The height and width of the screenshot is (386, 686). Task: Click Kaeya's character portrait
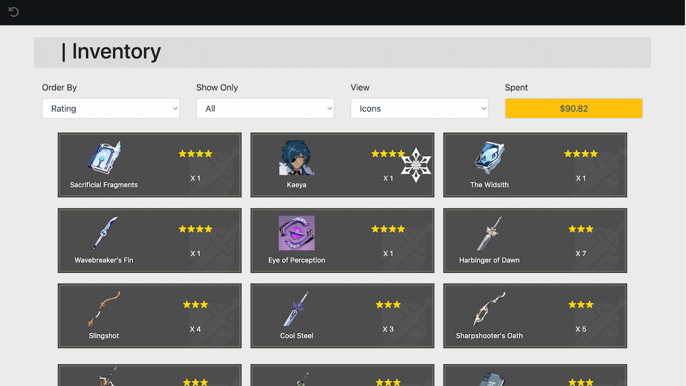(x=297, y=157)
